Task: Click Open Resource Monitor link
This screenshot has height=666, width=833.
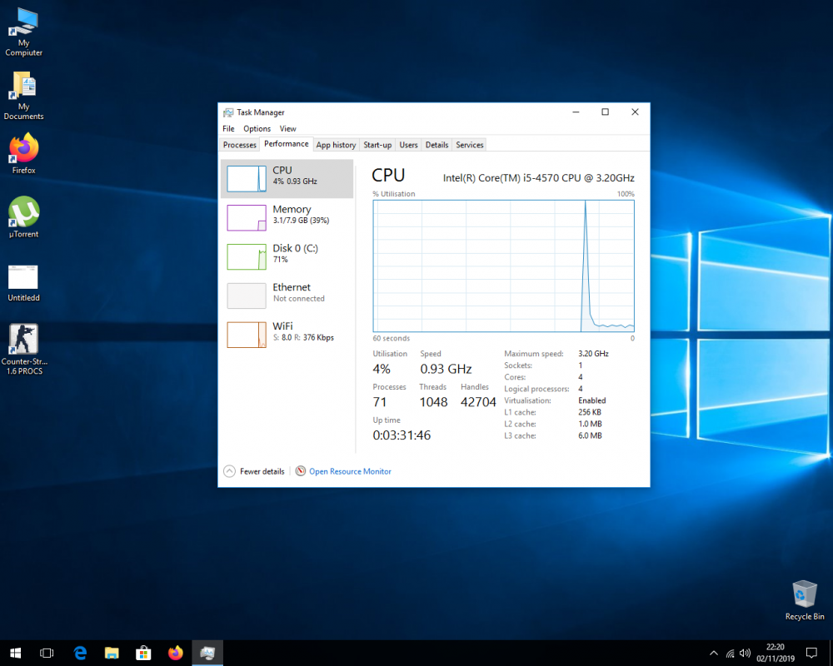Action: (350, 471)
